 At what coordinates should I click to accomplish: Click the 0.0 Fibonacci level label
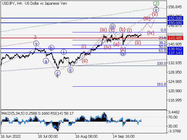163,30
